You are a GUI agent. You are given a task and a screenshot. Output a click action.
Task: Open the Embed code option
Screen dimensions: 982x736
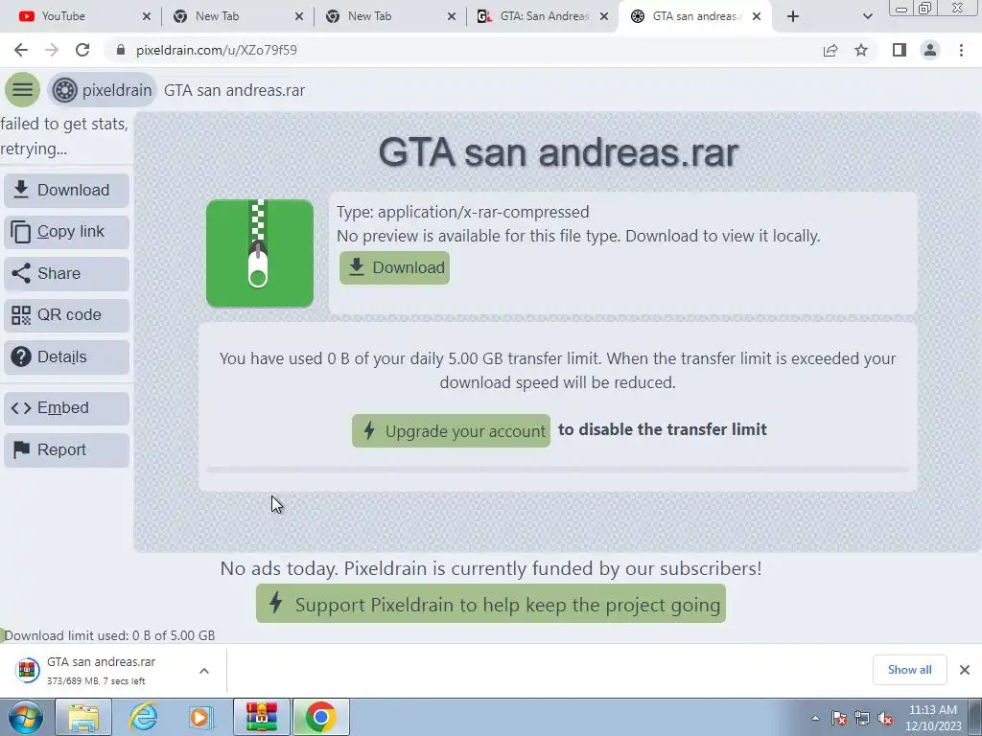click(66, 408)
